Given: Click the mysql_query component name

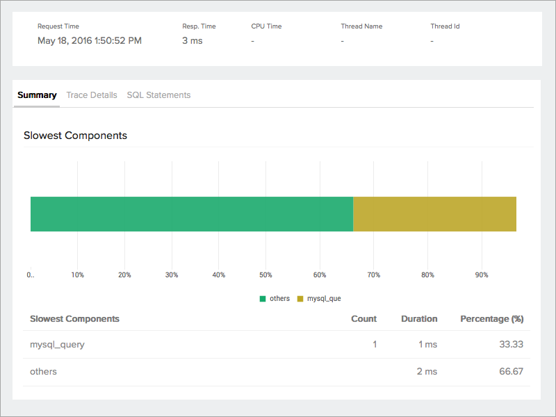Looking at the screenshot, I should pyautogui.click(x=56, y=344).
